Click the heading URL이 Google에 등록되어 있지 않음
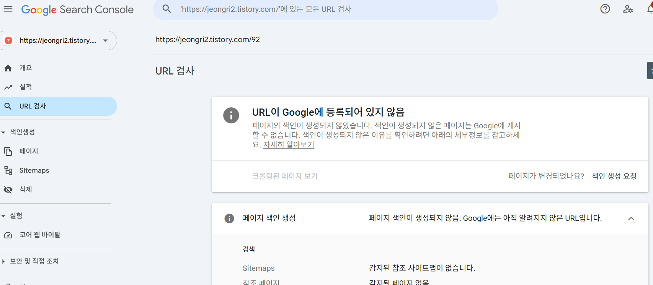The width and height of the screenshot is (653, 285). [328, 112]
